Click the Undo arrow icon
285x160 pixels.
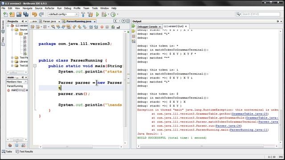34,14
